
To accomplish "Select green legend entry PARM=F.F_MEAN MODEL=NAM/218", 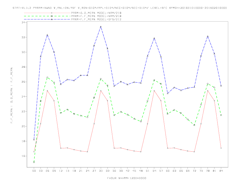I will [x=96, y=16].
